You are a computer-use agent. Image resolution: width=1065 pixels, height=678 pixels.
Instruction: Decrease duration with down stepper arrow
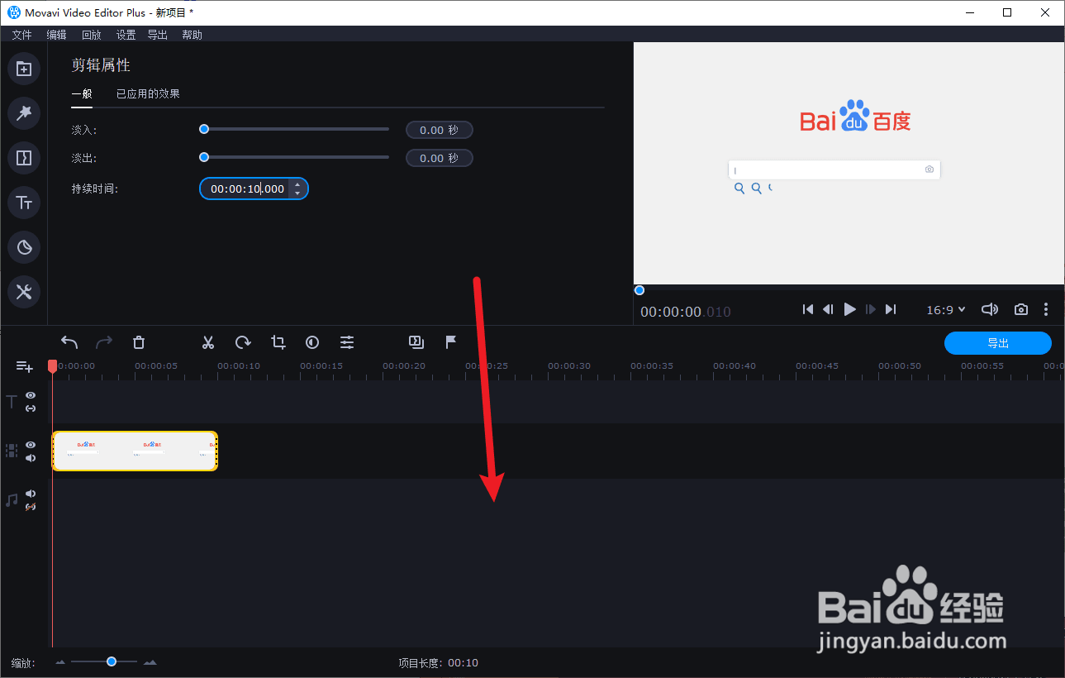pyautogui.click(x=297, y=193)
